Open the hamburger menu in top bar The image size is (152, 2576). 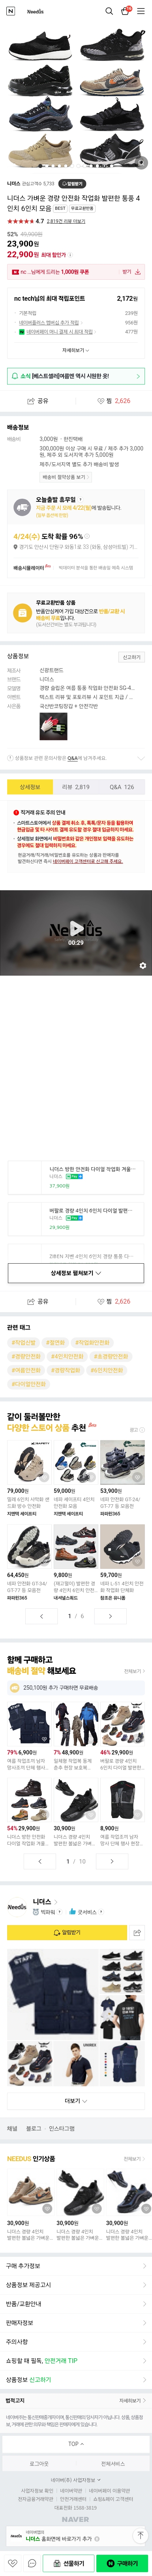(142, 11)
